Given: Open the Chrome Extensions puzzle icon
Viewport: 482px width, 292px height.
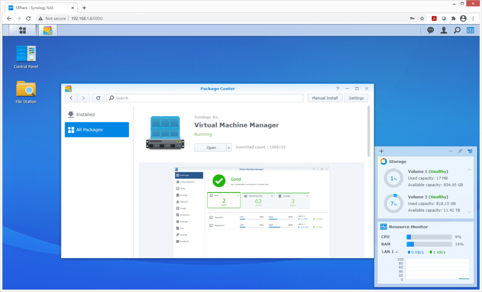Looking at the screenshot, I should [454, 19].
